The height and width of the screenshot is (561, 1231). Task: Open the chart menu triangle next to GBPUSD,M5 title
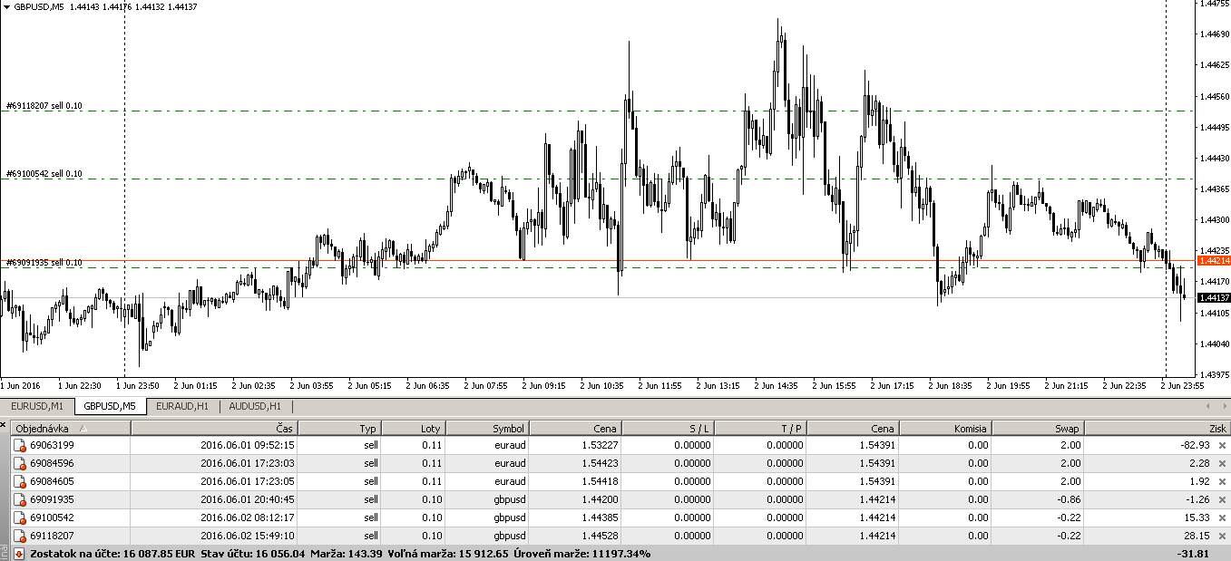(x=6, y=6)
